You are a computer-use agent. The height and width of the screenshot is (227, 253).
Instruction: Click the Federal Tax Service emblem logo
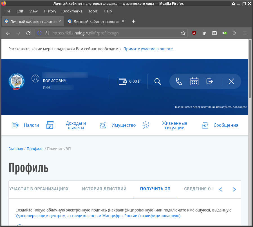click(x=17, y=81)
